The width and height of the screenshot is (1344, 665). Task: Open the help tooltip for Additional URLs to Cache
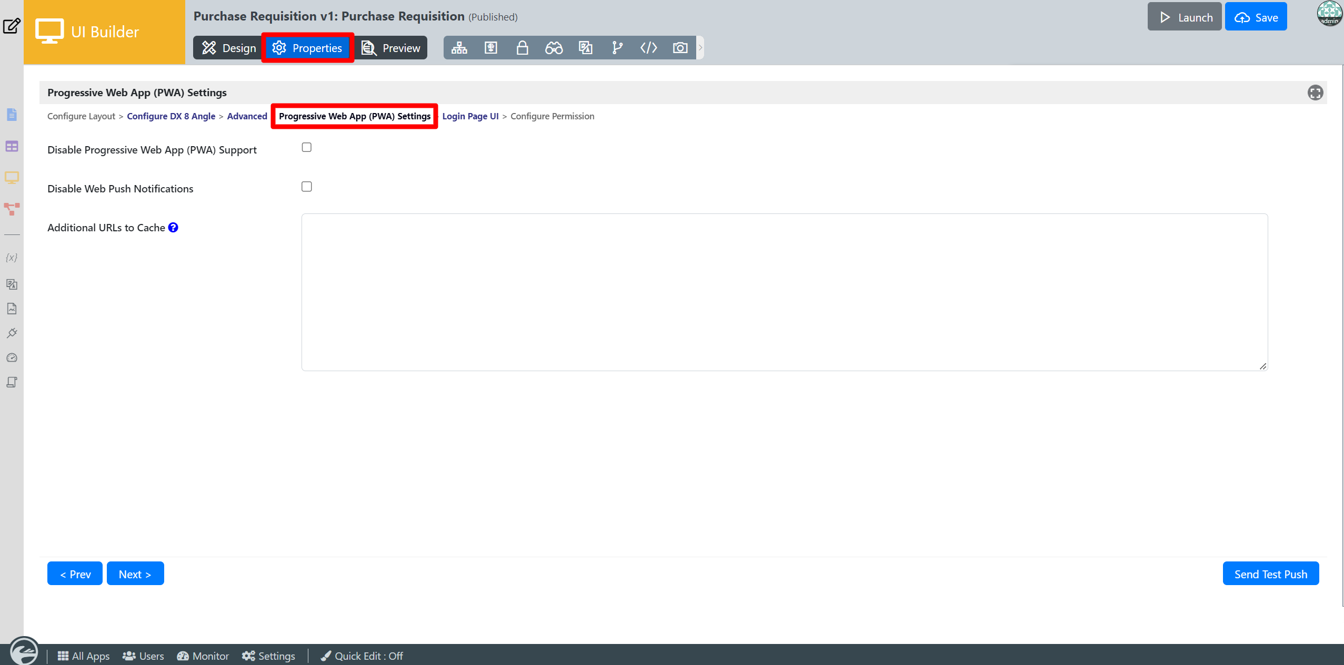click(x=173, y=228)
